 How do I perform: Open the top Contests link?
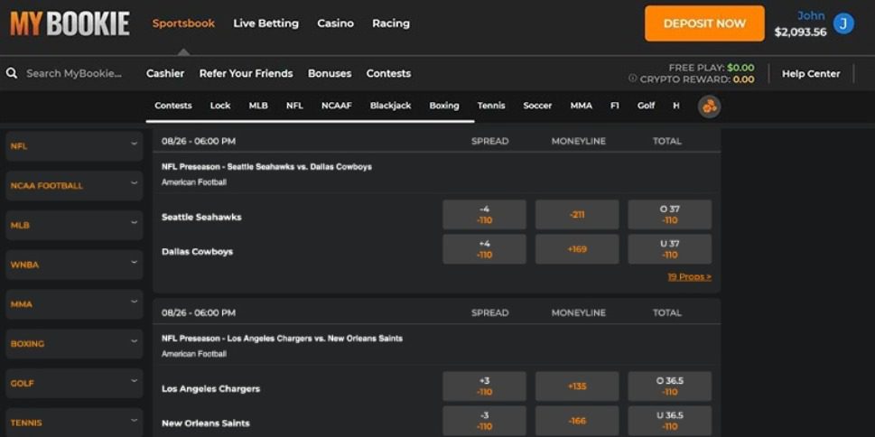click(x=388, y=74)
